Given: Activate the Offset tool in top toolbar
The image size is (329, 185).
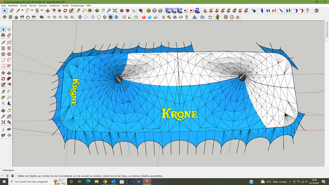Looking at the screenshot, I should (x=54, y=11).
